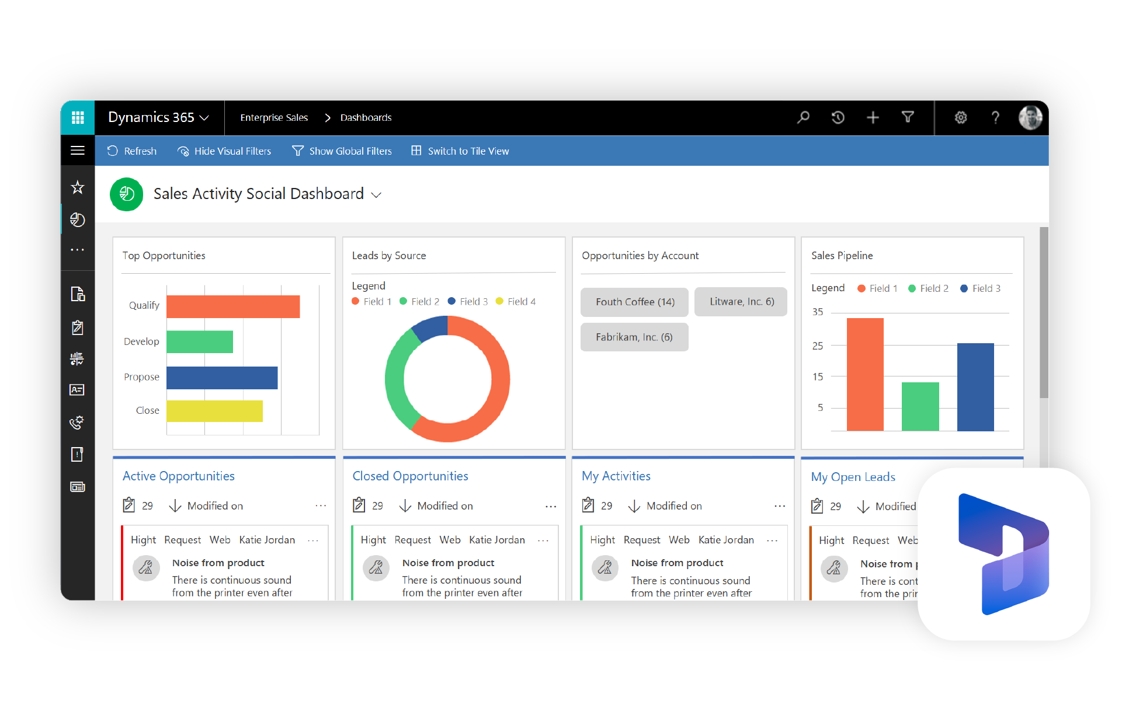The image size is (1122, 701).
Task: Open My Open Leads stream title
Action: tap(853, 477)
